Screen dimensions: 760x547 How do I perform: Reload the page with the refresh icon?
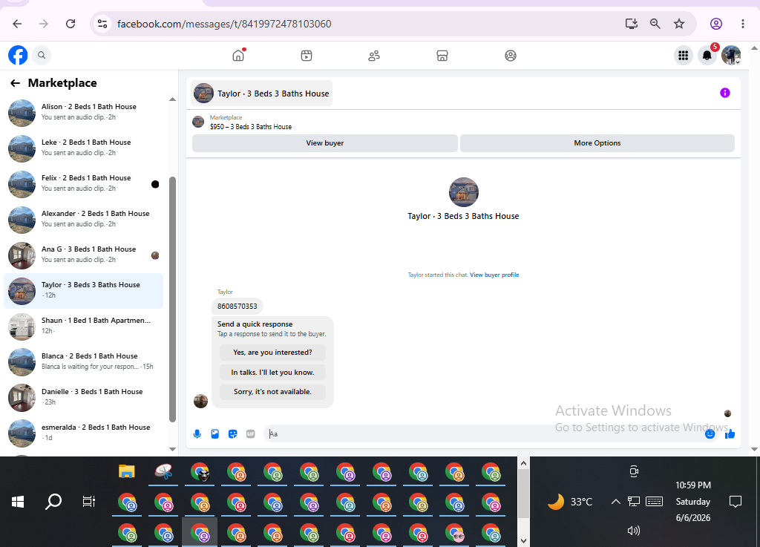click(71, 24)
